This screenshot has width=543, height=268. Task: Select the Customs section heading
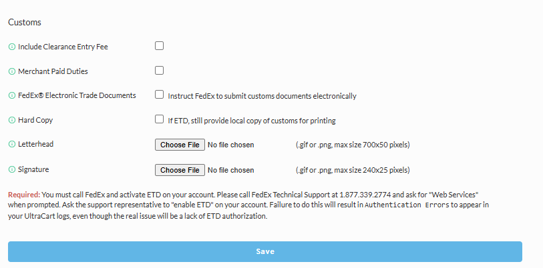25,22
